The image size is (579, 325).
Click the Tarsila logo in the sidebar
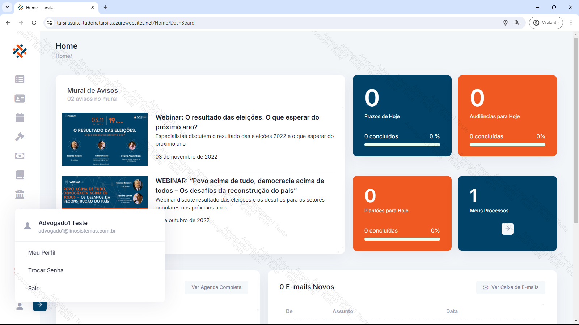[x=20, y=51]
